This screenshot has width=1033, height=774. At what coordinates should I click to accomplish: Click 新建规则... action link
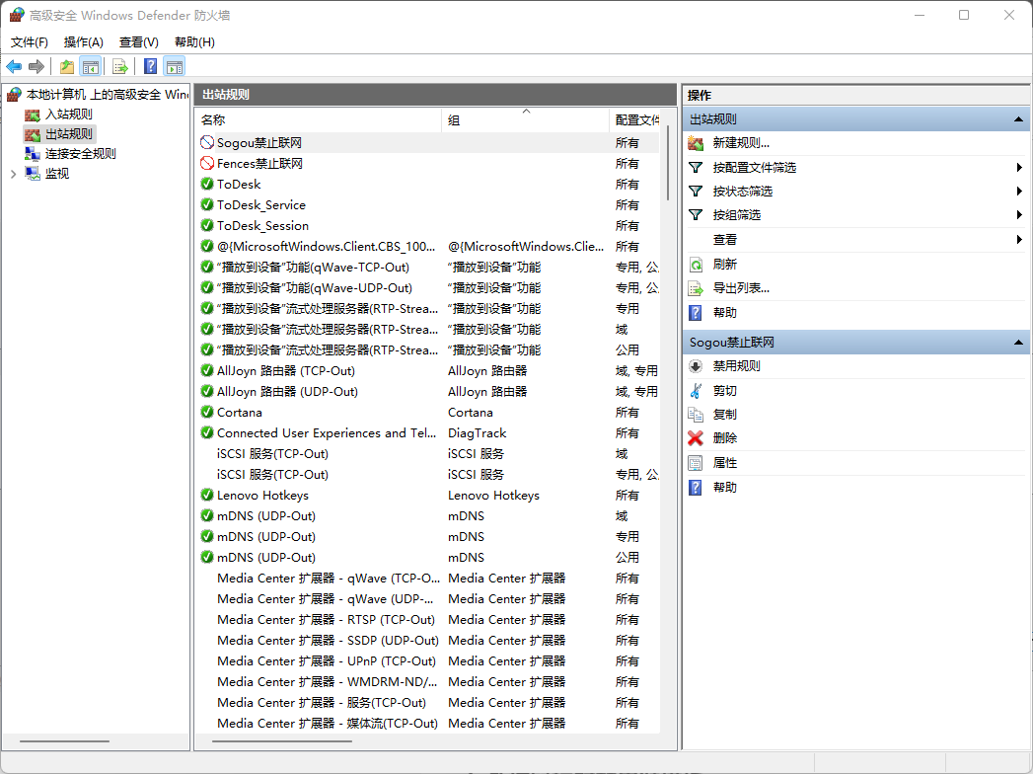tap(741, 143)
